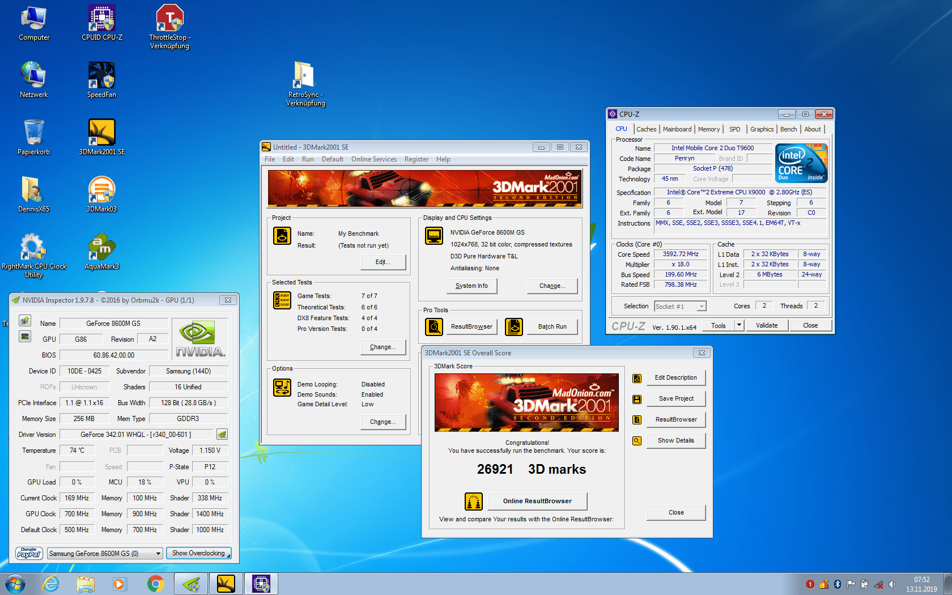Click the volume speaker icon in system tray

click(x=892, y=584)
